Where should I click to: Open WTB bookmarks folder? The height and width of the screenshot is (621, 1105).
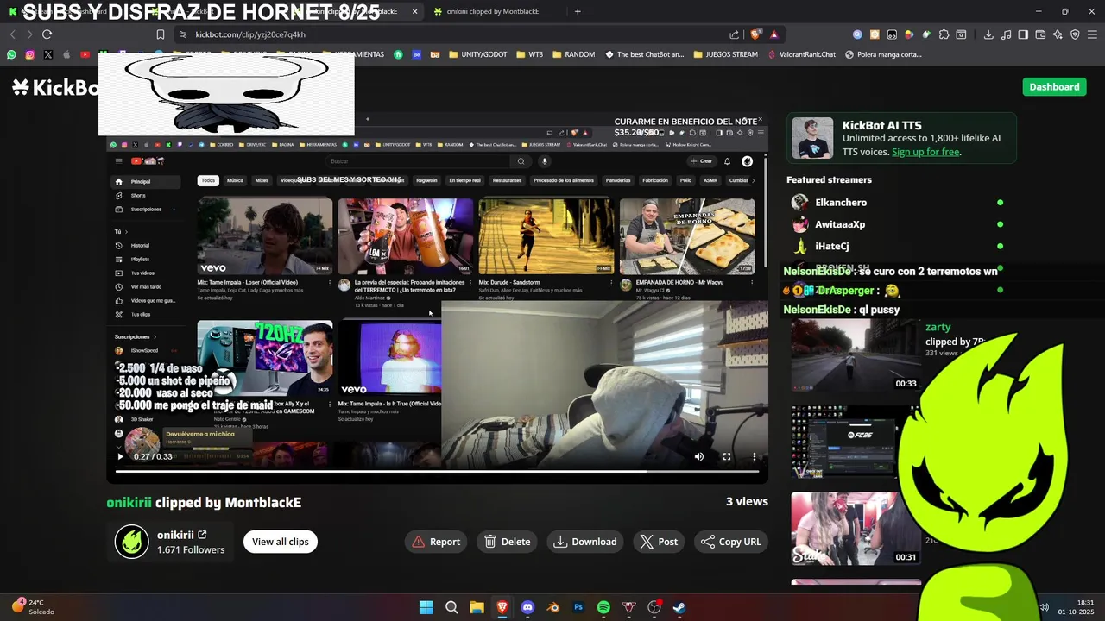click(529, 54)
